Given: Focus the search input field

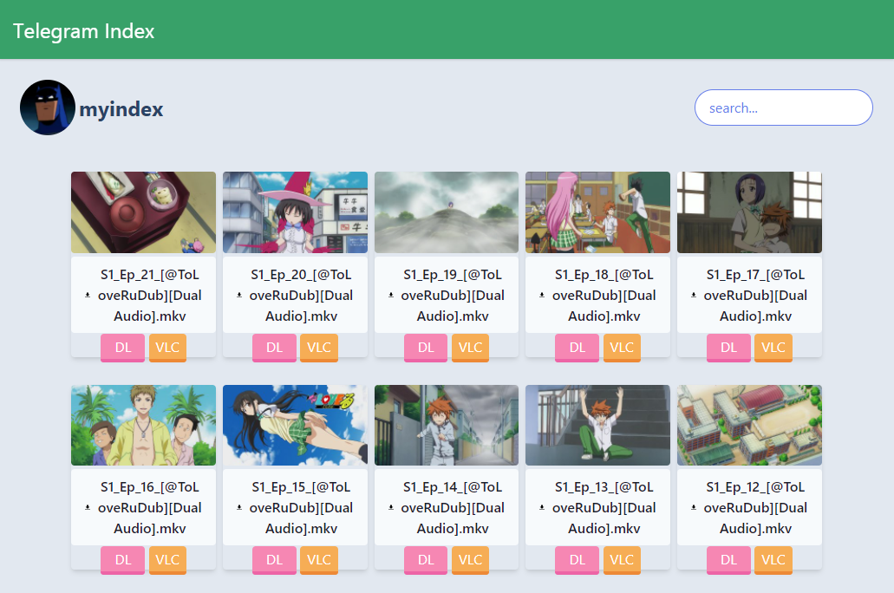Looking at the screenshot, I should pos(783,108).
